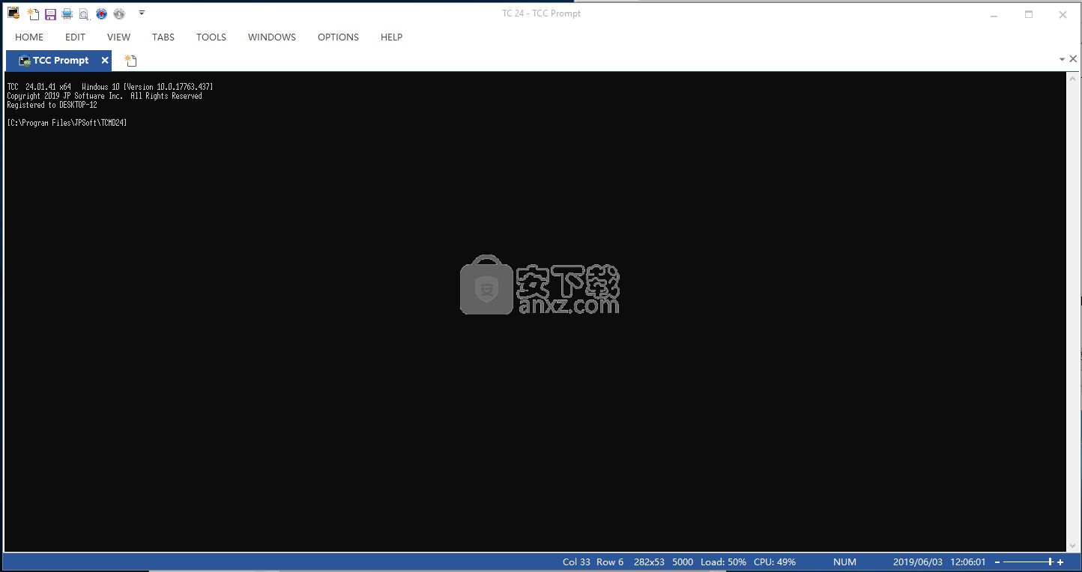Click the Print Preview magnifier icon
Viewport: 1082px width, 572px height.
84,14
